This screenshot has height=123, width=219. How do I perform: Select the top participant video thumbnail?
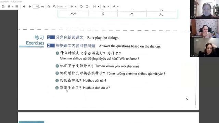pyautogui.click(x=205, y=9)
